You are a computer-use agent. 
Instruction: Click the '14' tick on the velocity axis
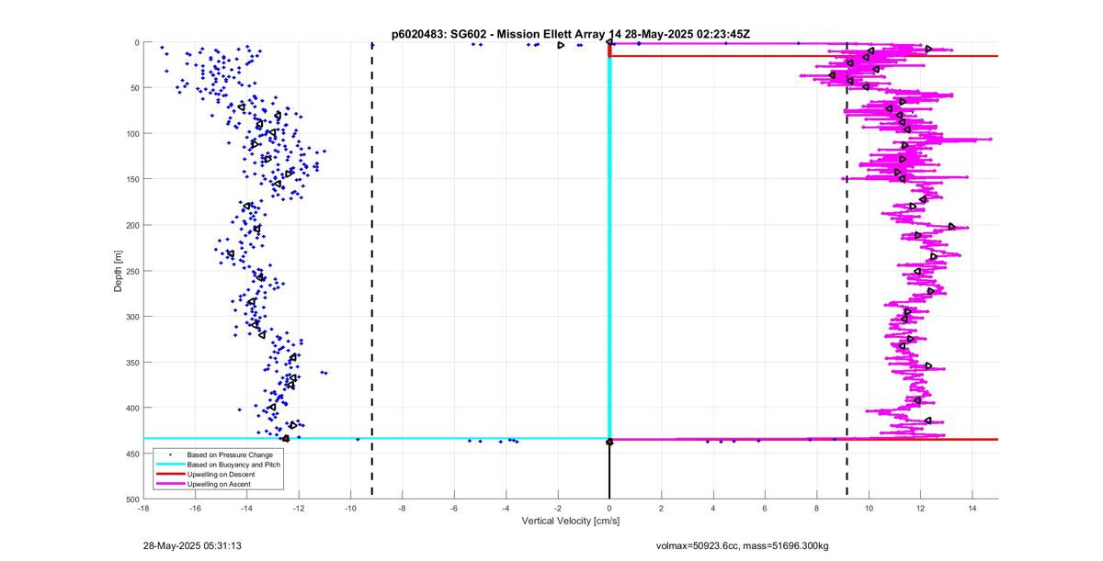[x=972, y=507]
